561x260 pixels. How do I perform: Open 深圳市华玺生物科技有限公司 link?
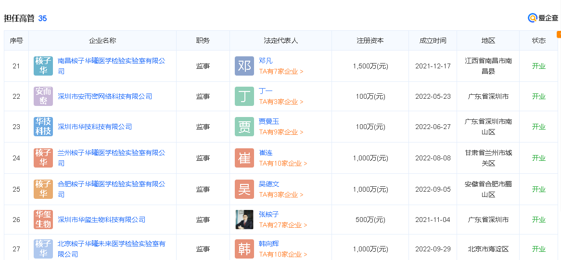coord(102,220)
